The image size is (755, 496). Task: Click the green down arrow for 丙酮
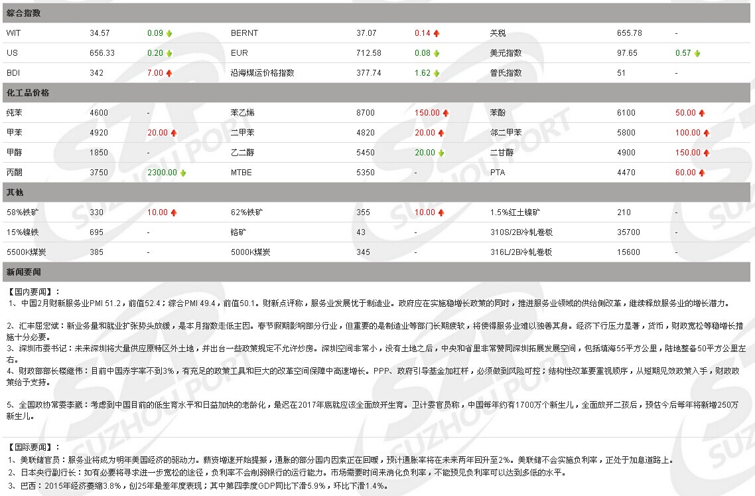(183, 173)
